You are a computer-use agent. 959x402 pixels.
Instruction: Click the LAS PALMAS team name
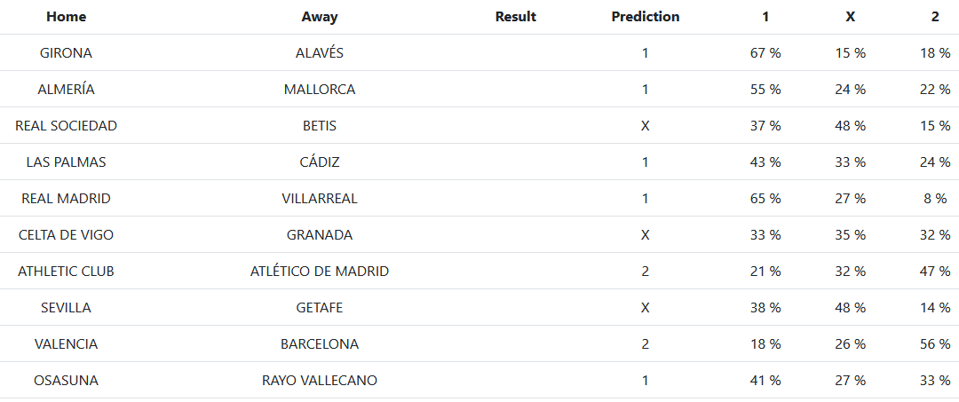click(x=67, y=162)
